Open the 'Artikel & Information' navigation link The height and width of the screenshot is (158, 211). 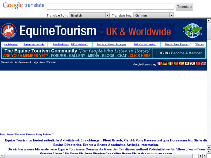145,45
